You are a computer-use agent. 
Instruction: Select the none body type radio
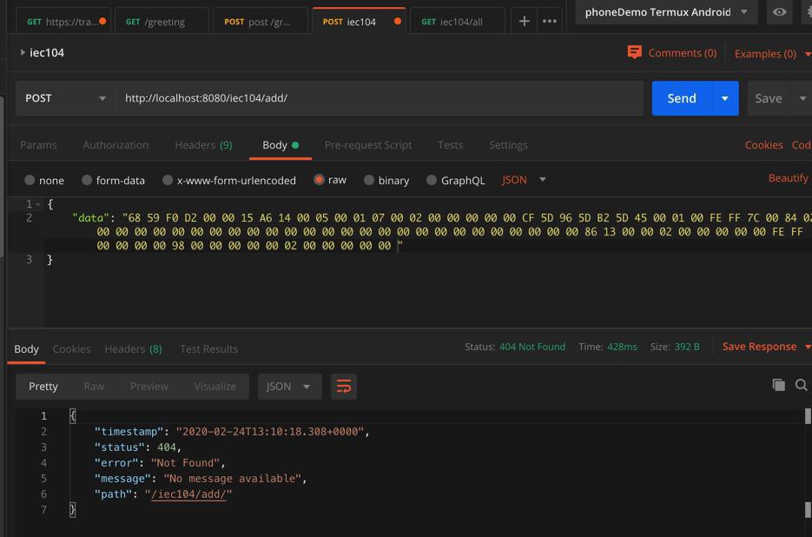(30, 180)
